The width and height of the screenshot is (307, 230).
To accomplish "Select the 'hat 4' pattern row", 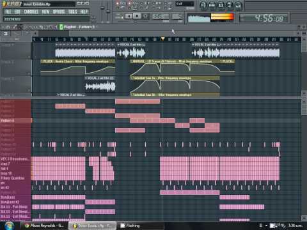I will [x=15, y=169].
